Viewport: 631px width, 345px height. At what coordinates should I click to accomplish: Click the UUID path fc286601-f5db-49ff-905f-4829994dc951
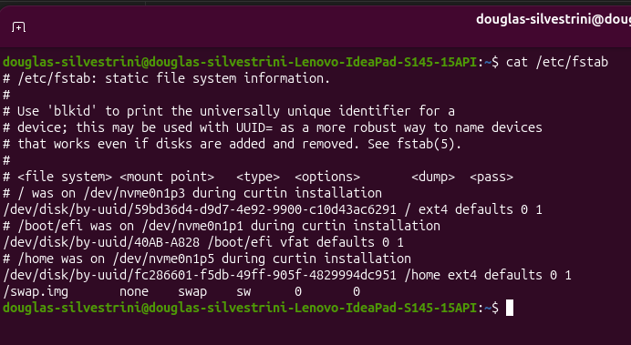click(200, 275)
